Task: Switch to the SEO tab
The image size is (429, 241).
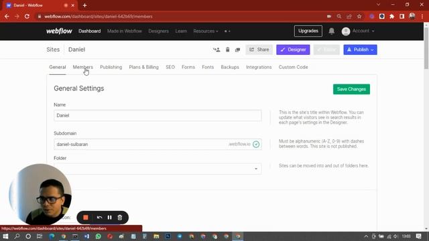Action: (x=170, y=67)
